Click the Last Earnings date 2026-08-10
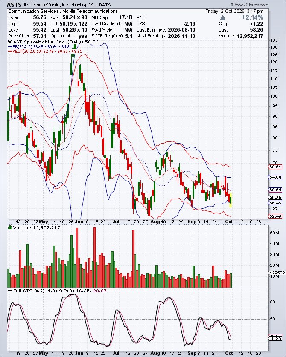 pos(181,30)
